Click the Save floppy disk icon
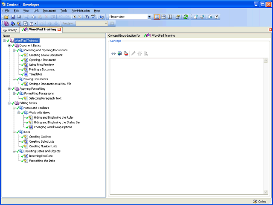Screen dimensions: 273x205 coord(13,17)
